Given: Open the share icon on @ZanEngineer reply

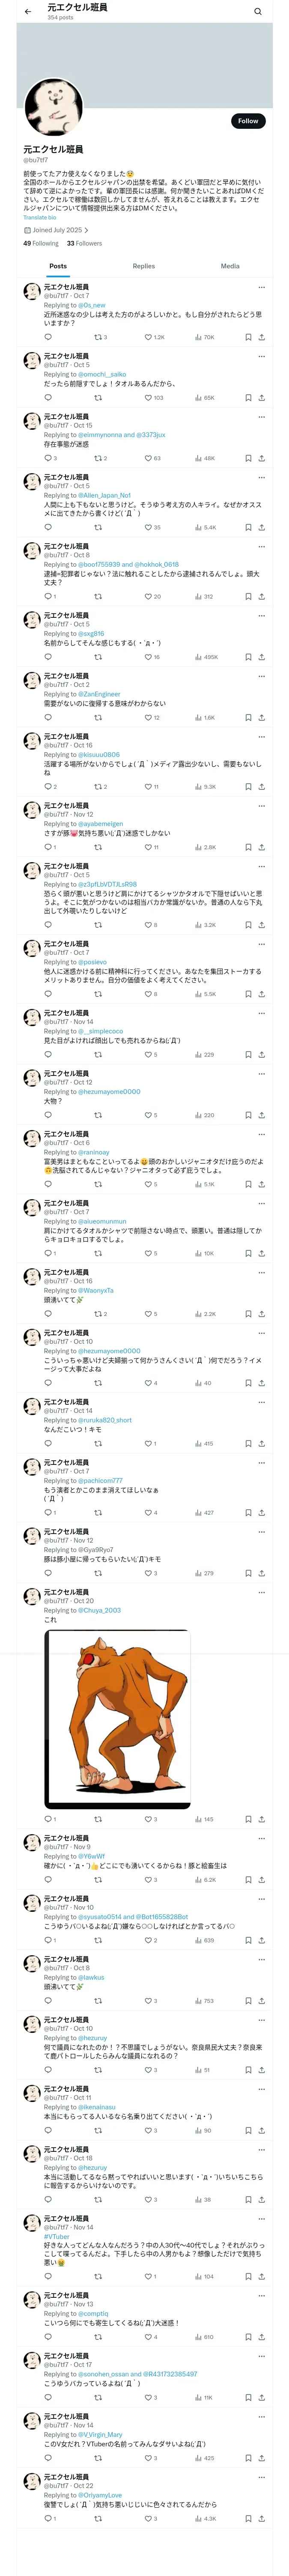Looking at the screenshot, I should coord(261,717).
